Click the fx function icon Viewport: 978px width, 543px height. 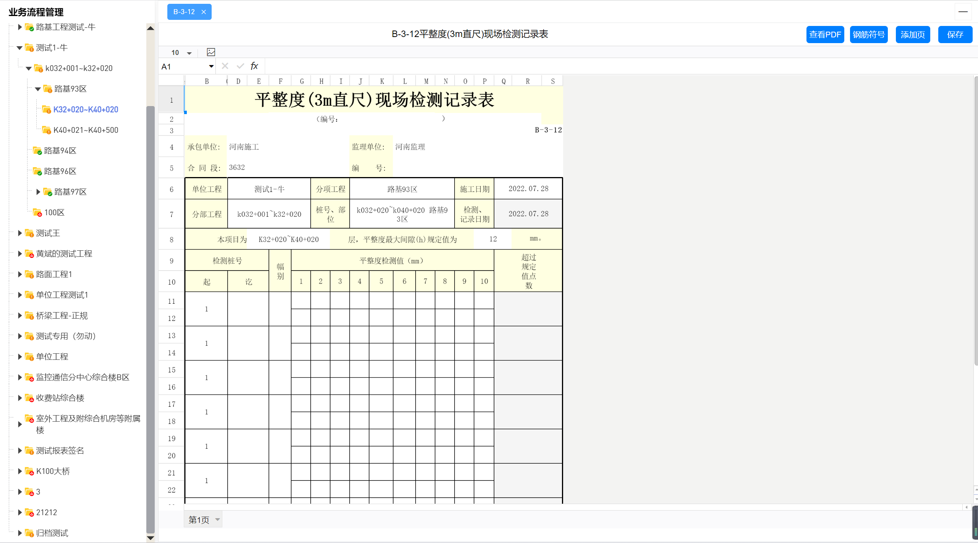tap(254, 66)
